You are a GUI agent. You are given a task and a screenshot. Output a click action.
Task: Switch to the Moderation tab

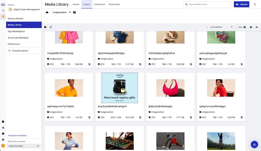tap(114, 4)
